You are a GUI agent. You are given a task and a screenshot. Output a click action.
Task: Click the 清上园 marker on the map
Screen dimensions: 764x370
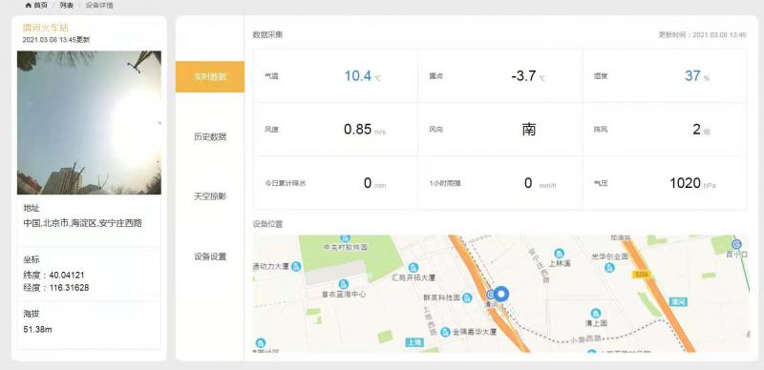coord(595,313)
